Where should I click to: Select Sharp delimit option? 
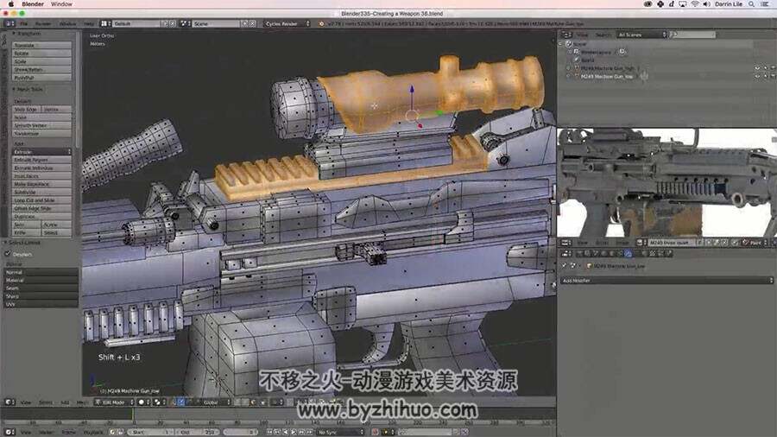pyautogui.click(x=41, y=295)
